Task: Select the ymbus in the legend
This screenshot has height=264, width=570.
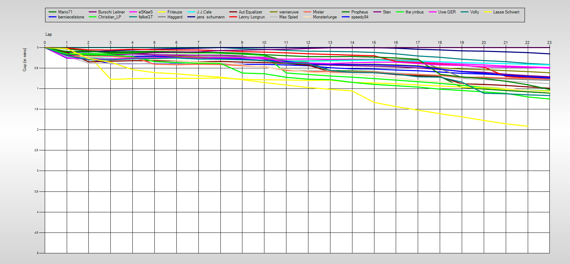Action: point(415,12)
